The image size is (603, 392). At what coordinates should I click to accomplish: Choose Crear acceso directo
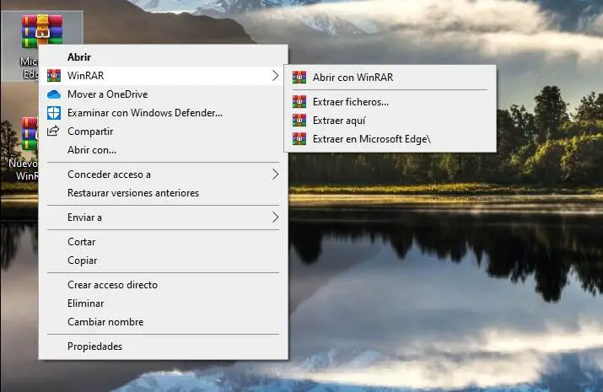pos(164,285)
